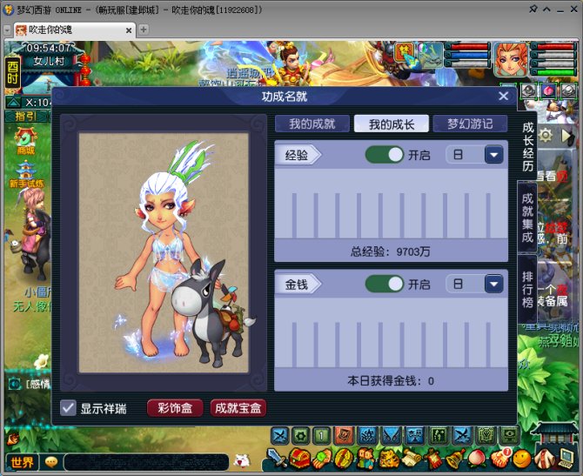Click the 指引 guide button

coord(25,117)
